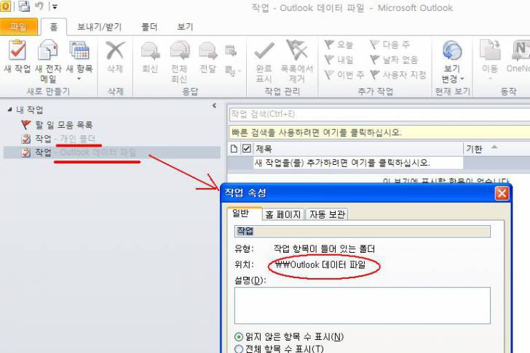This screenshot has width=530, height=353.
Task: Select 읽지 않은 항목 수 표시 radio
Action: click(x=239, y=336)
